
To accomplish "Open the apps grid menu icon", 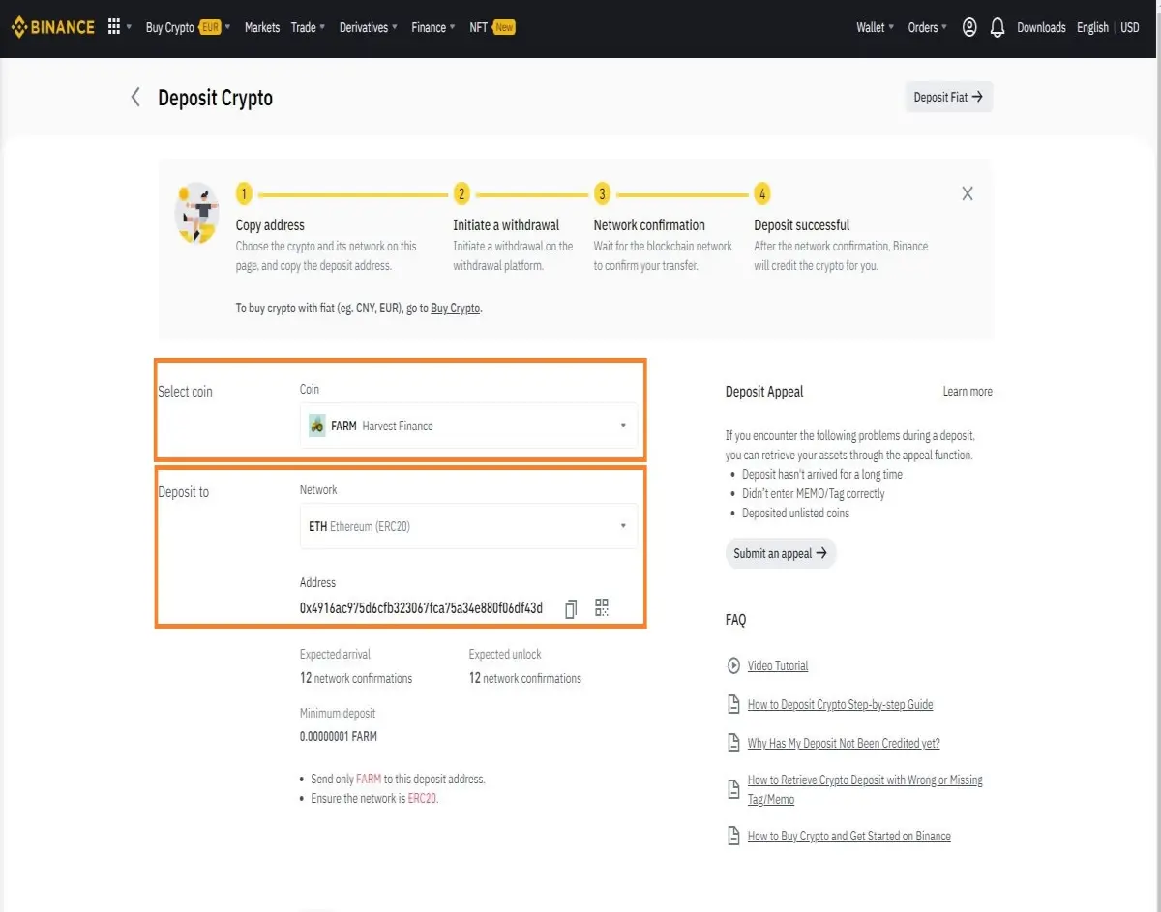I will [114, 27].
